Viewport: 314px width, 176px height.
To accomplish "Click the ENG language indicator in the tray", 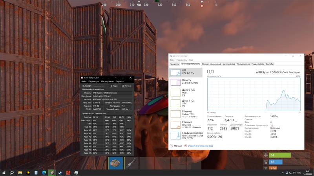I will point(299,173).
